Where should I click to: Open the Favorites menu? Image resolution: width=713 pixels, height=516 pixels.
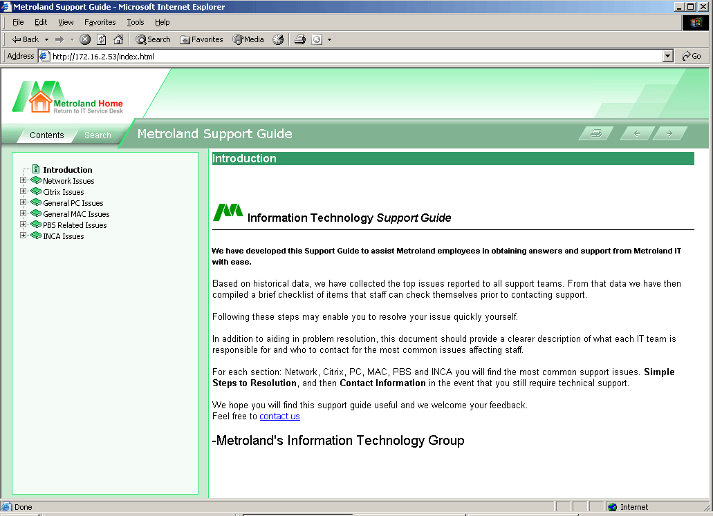pos(100,22)
